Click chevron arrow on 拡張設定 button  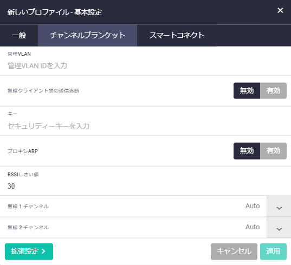coord(43,251)
